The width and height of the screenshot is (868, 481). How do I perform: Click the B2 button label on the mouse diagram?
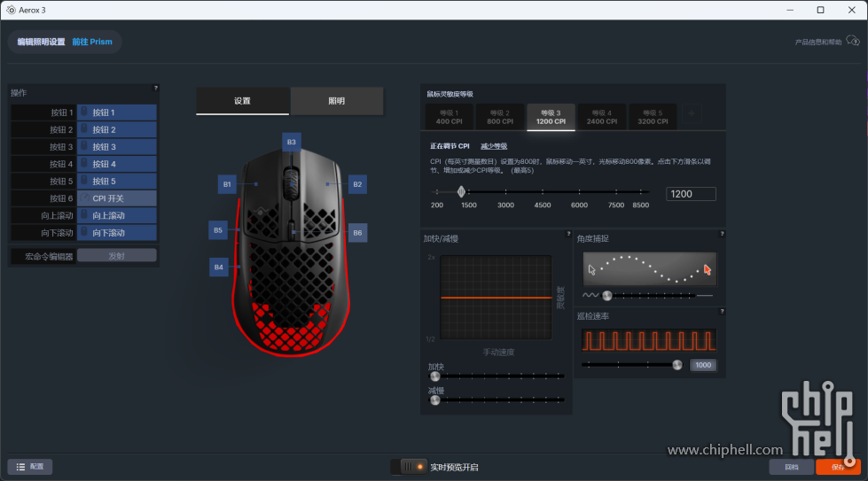point(357,184)
